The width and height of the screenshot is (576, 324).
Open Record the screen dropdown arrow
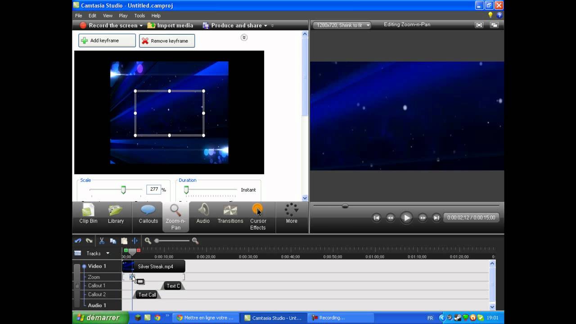141,26
